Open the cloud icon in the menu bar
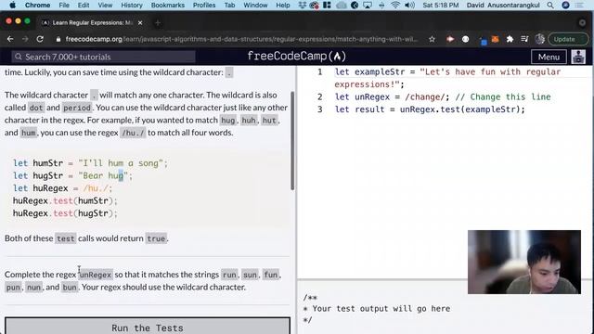 pyautogui.click(x=342, y=5)
